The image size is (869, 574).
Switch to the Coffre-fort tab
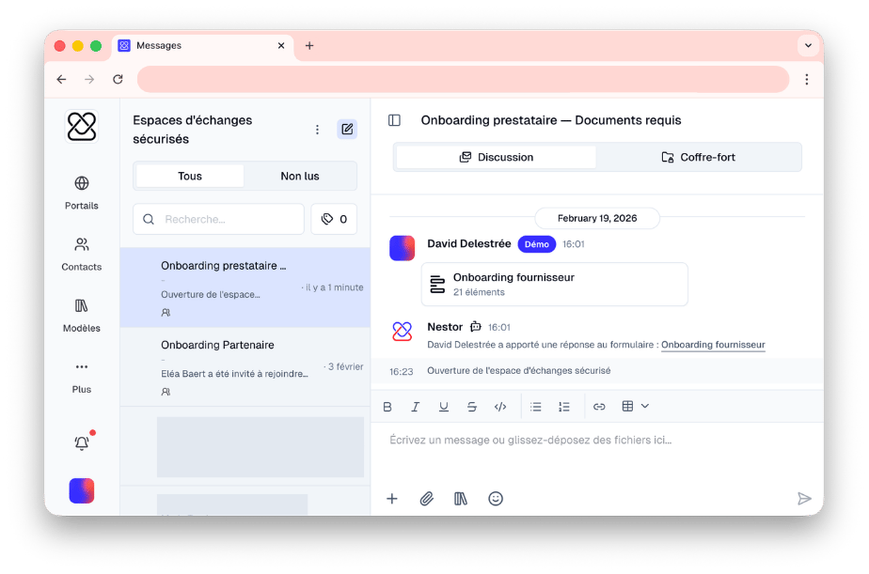coord(698,157)
